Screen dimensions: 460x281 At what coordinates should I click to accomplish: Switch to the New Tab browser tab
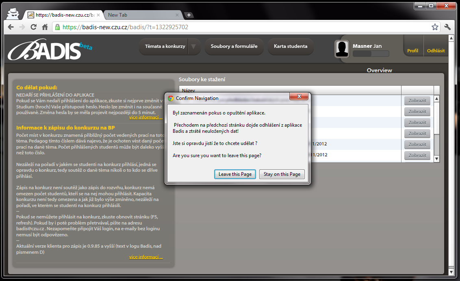pyautogui.click(x=140, y=15)
